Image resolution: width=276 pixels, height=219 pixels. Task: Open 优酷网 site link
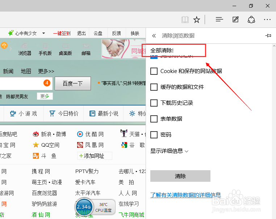pyautogui.click(x=90, y=134)
